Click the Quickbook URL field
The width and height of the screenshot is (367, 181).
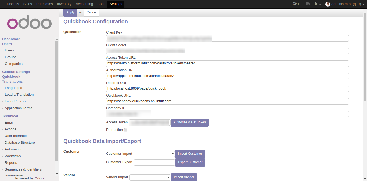coord(228,101)
